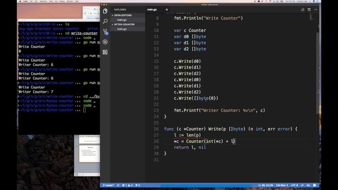
Task: Click the UTF-8 encoding selector
Action: coord(294,185)
